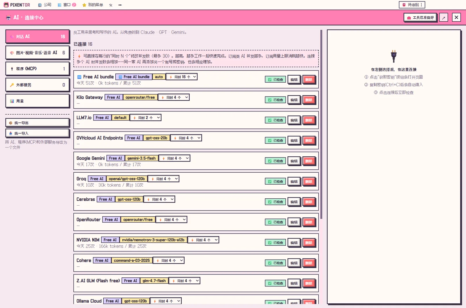Click 已检查 status for Z.AI GLM row

(x=275, y=283)
